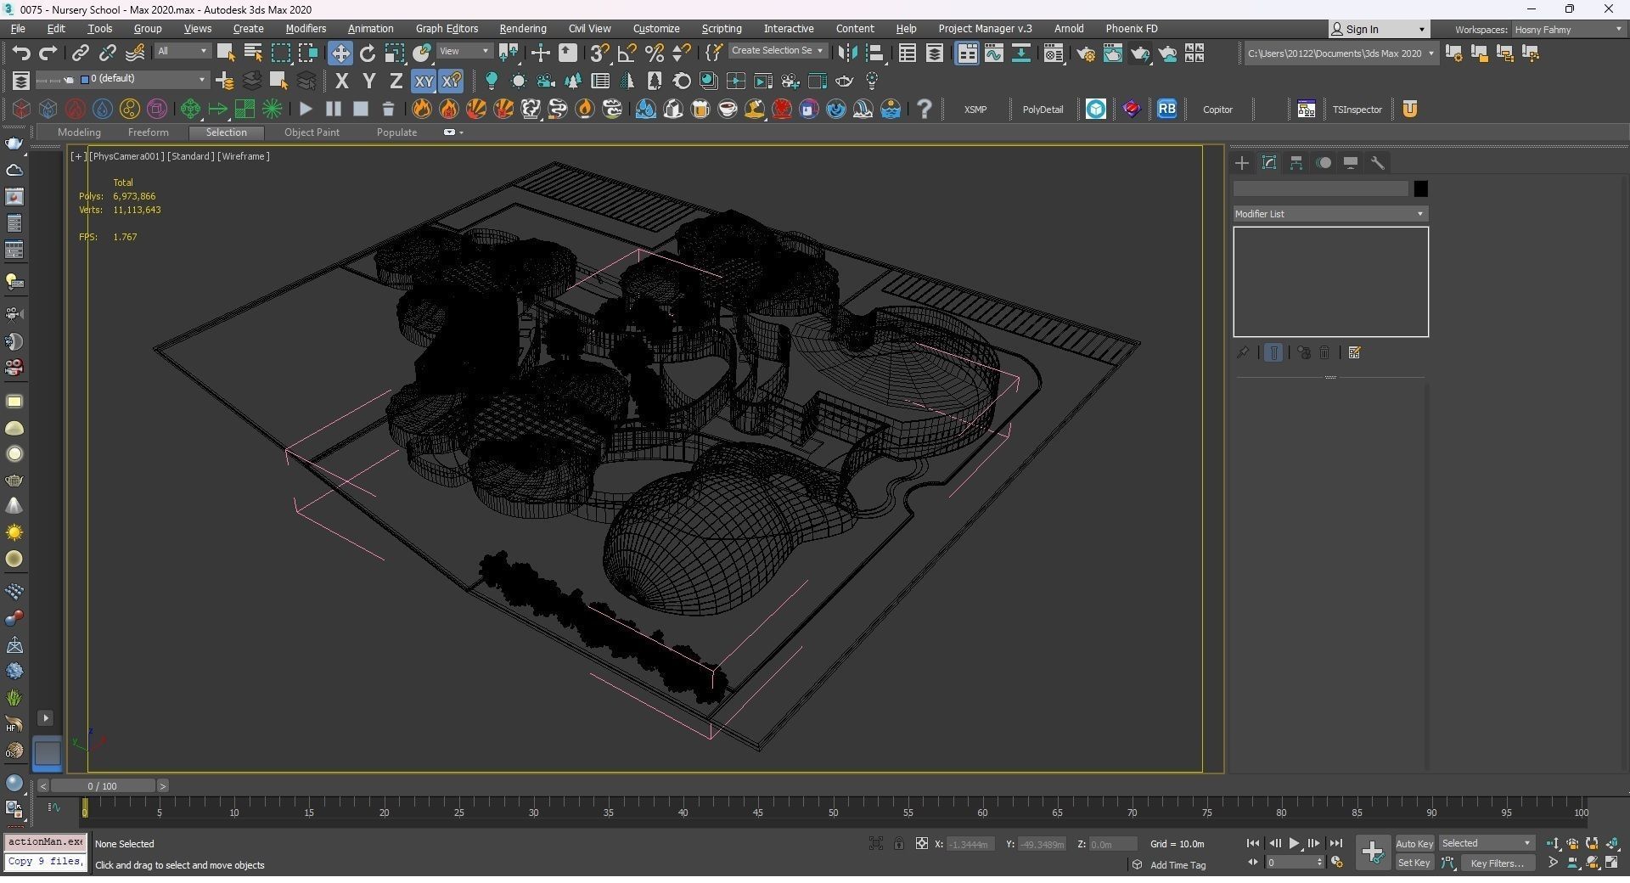Open the Modify command panel tab
The image size is (1630, 883).
click(x=1269, y=163)
